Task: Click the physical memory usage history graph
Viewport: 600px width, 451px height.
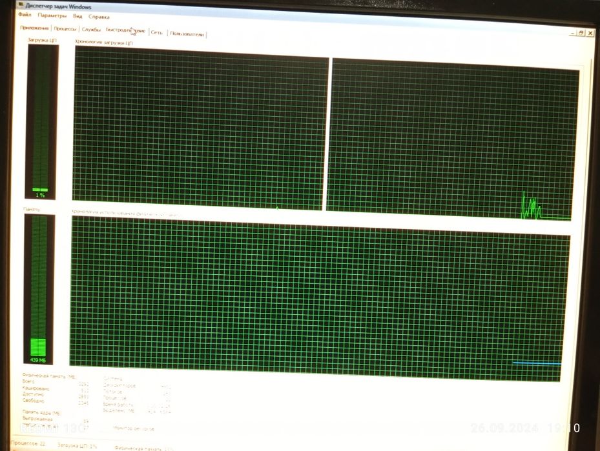Action: tap(320, 299)
